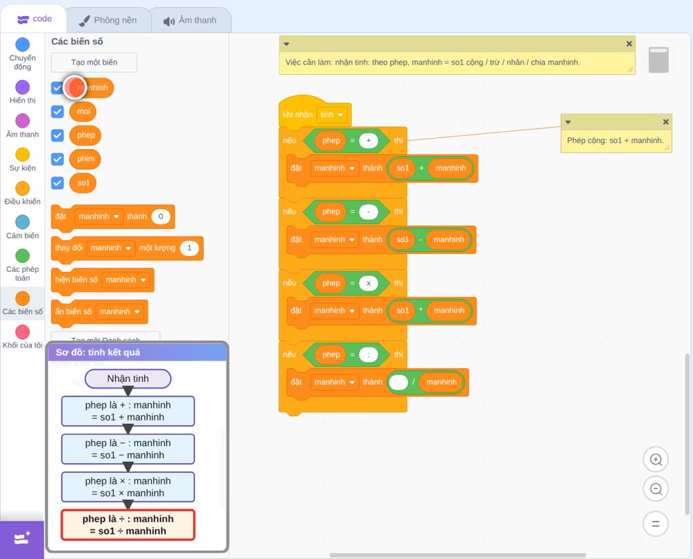Zoom in on the workspace
This screenshot has height=559, width=693.
click(x=656, y=460)
